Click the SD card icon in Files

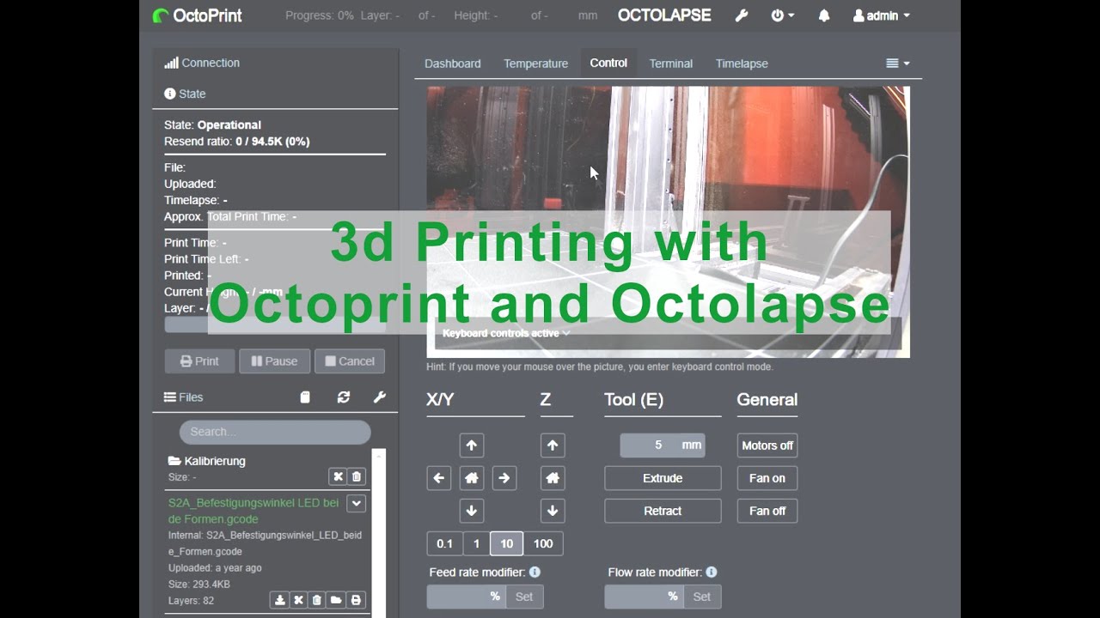pyautogui.click(x=305, y=397)
